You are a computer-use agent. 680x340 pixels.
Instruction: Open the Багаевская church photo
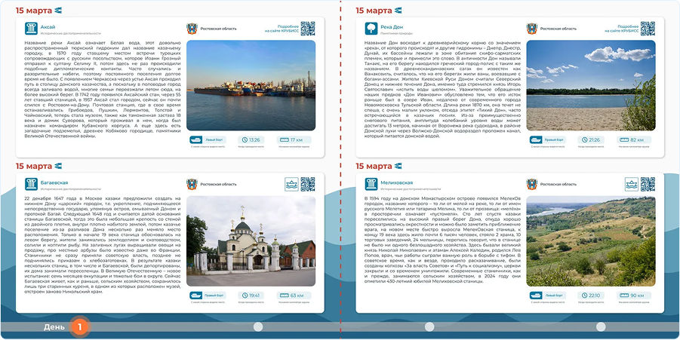pos(251,241)
